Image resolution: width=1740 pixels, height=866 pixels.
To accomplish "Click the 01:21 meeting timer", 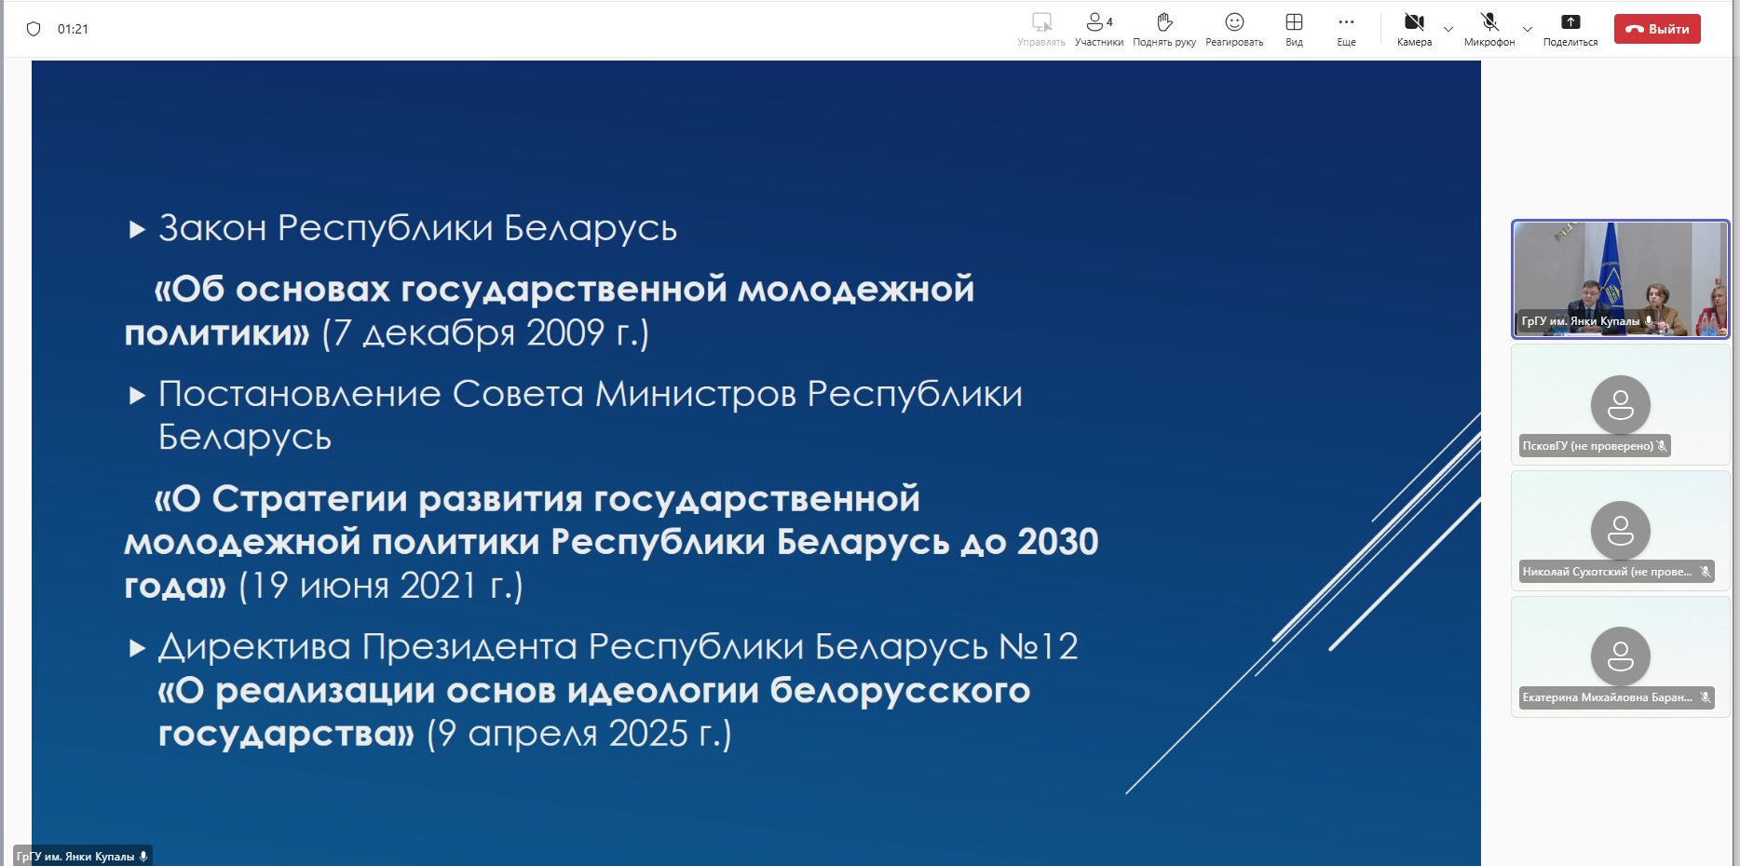I will coord(73,29).
